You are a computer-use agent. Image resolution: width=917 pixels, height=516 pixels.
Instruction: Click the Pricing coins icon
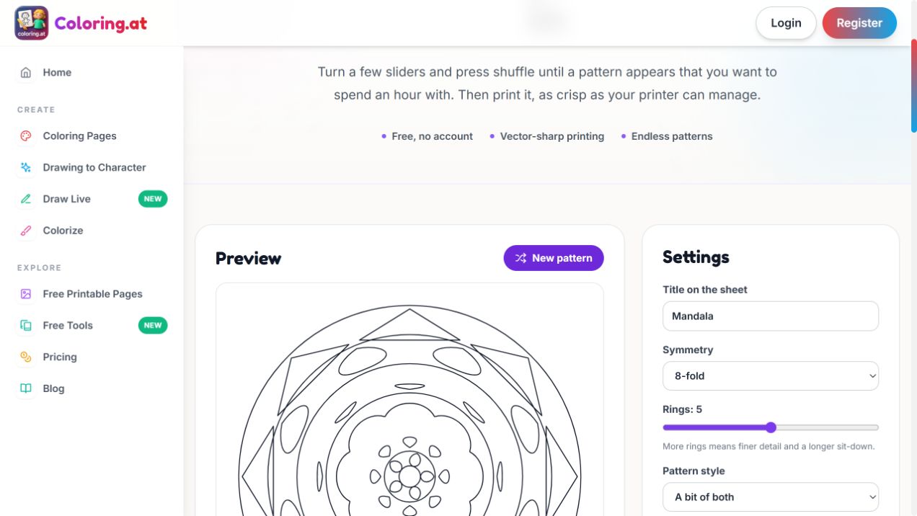(26, 357)
